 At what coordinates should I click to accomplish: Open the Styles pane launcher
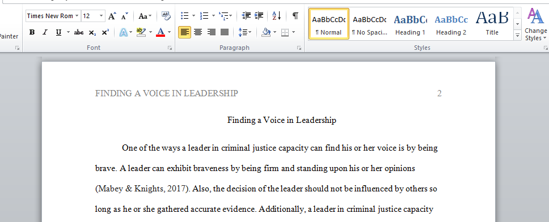545,48
